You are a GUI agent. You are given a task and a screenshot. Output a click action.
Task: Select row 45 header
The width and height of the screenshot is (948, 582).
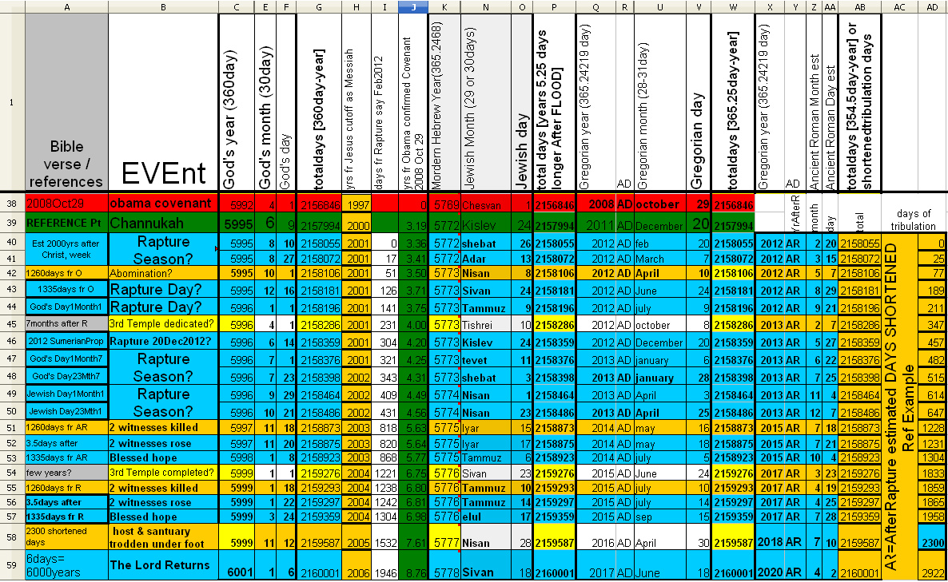11,324
